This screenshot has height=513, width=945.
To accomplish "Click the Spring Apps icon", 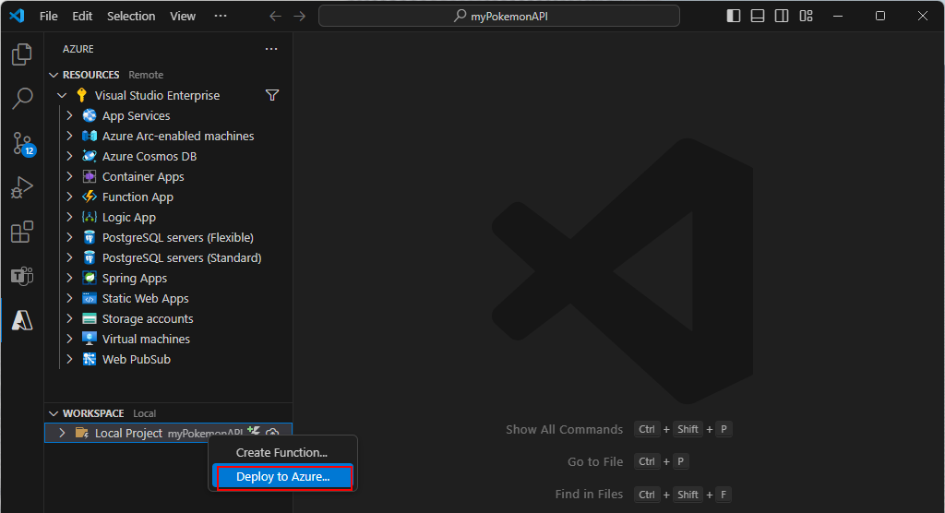I will click(x=90, y=278).
